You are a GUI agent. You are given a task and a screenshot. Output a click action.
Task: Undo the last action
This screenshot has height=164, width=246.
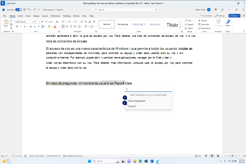click(29, 10)
